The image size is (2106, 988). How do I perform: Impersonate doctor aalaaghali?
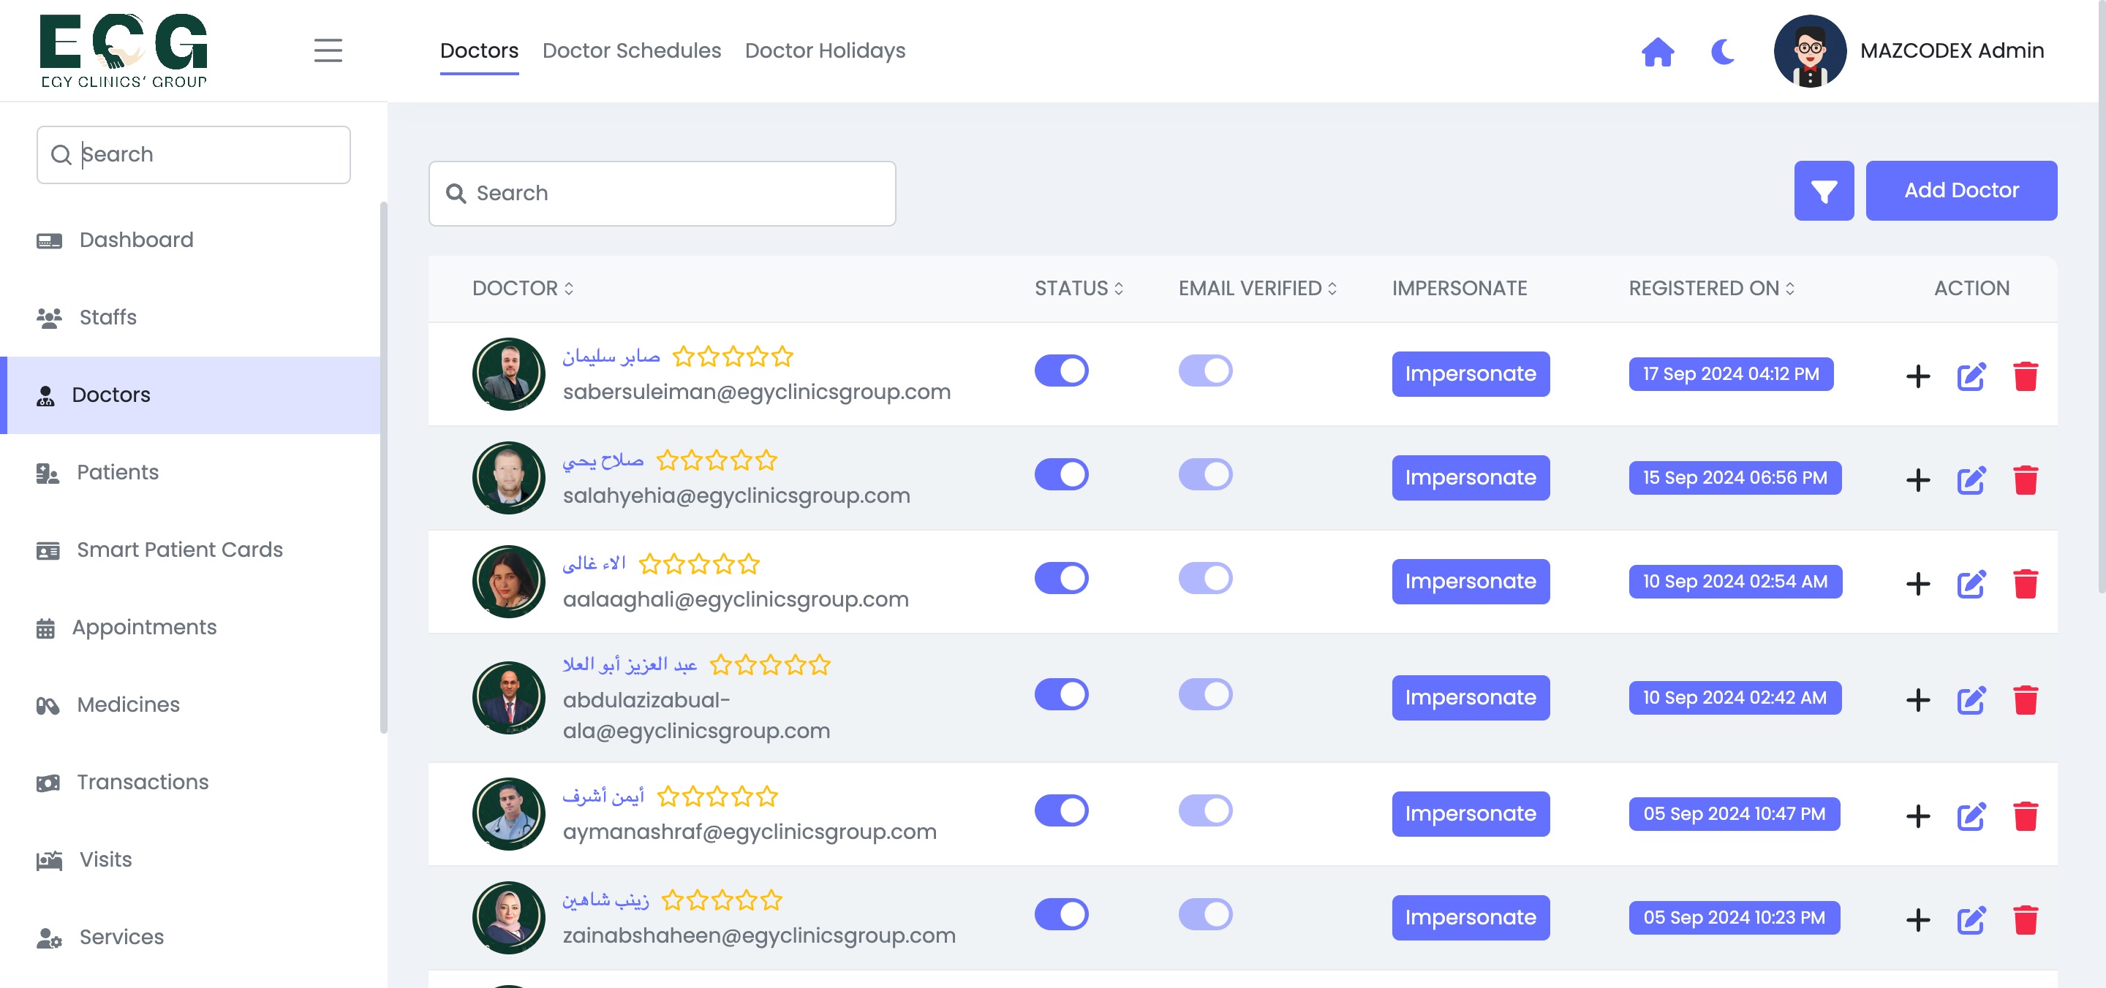(1471, 582)
